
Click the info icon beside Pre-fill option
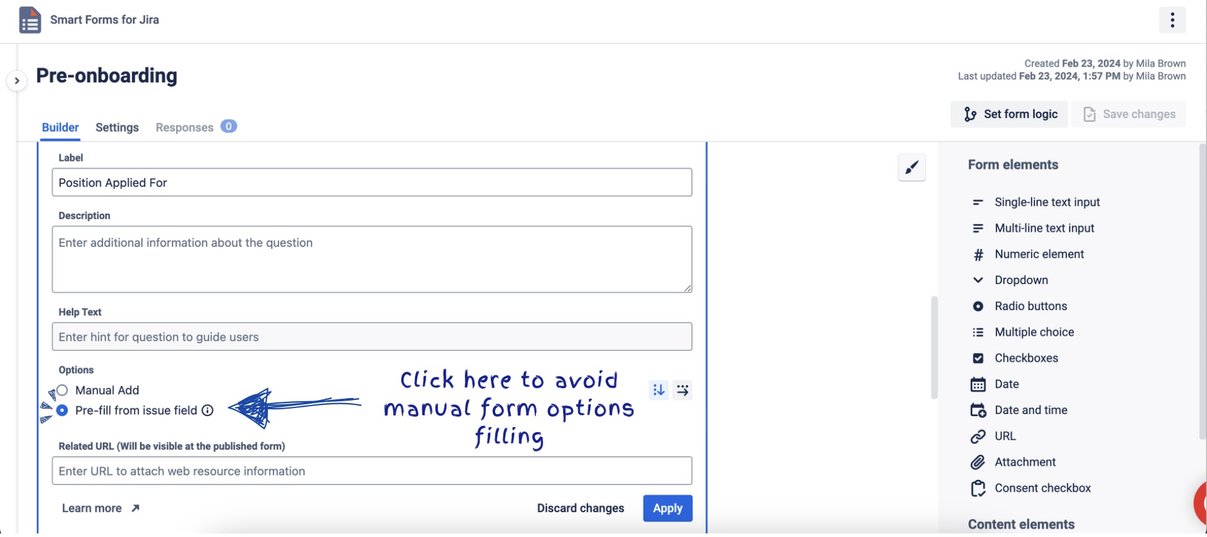pyautogui.click(x=208, y=410)
